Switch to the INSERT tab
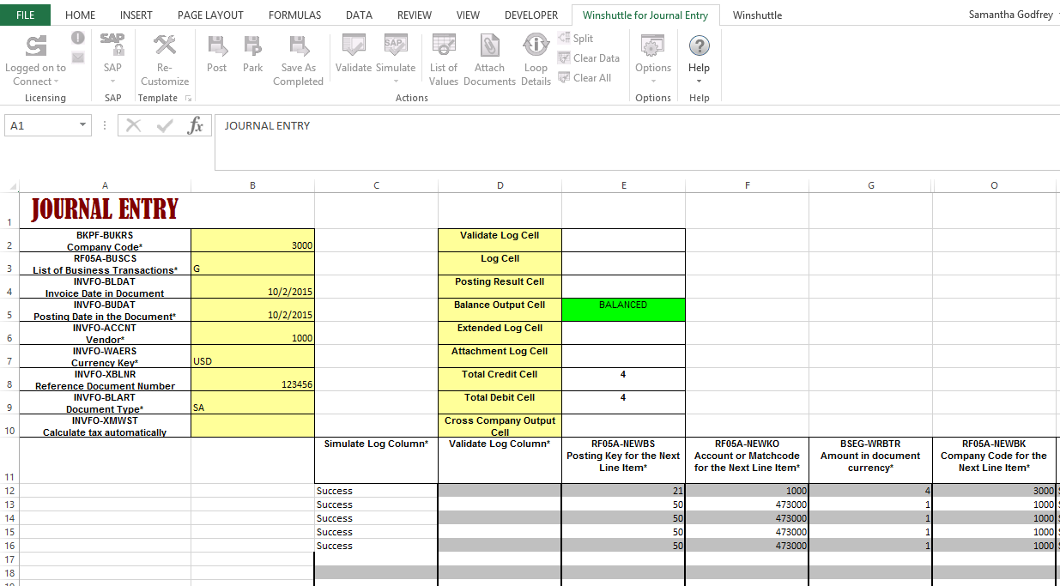This screenshot has width=1060, height=586. pos(136,15)
